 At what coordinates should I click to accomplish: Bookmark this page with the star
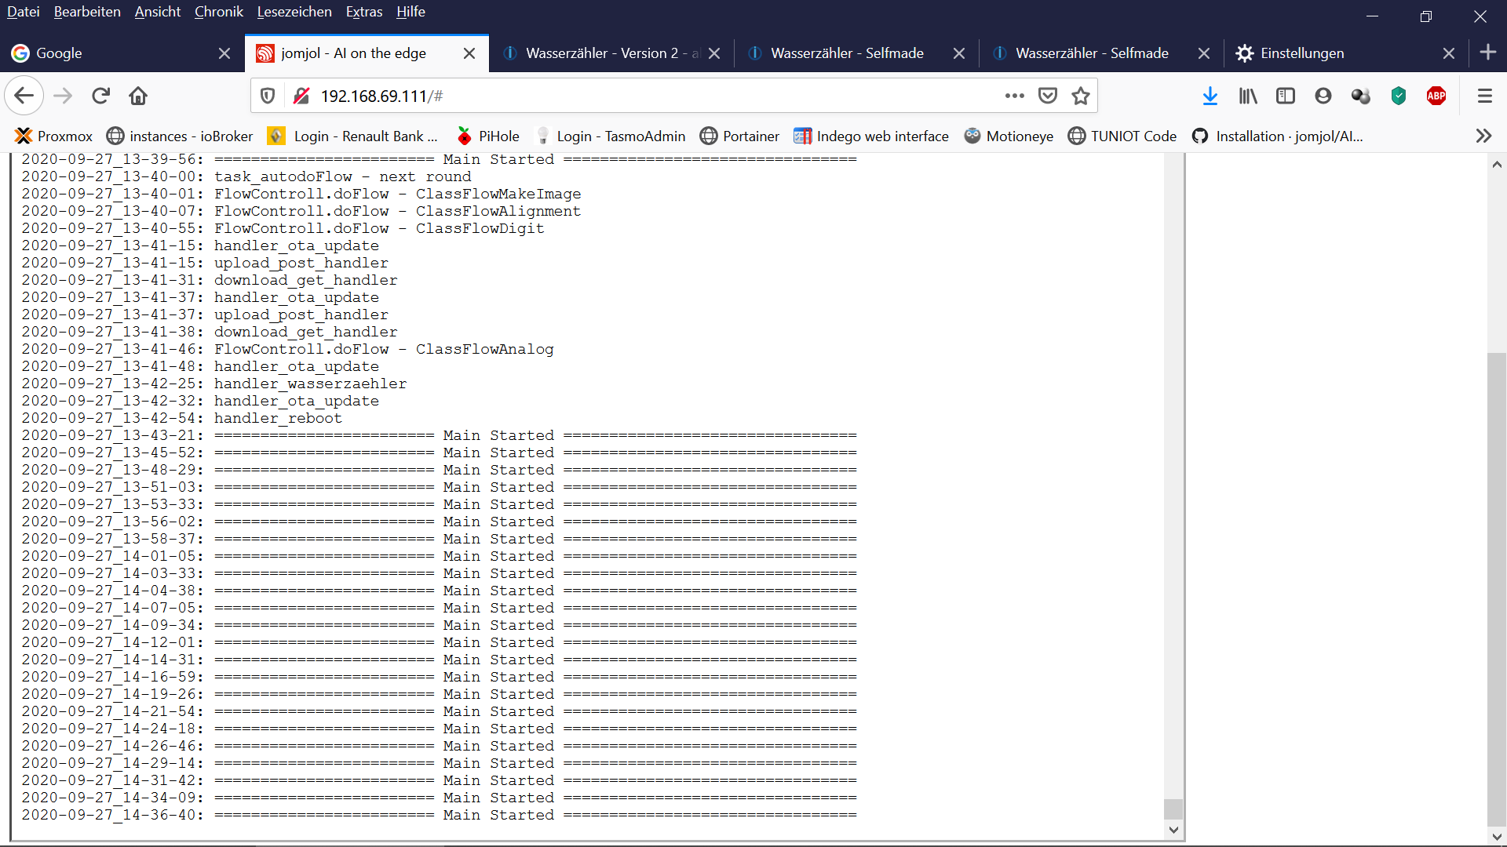click(1081, 96)
